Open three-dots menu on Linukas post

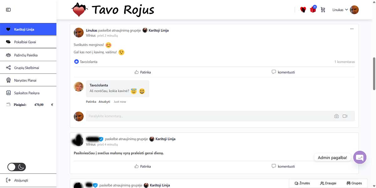[x=352, y=29]
